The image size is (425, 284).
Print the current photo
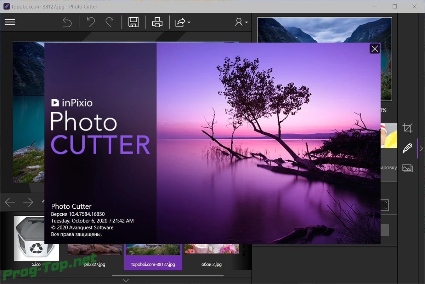(157, 22)
